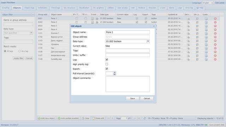226x127 pixels.
Task: Switch to the Object logs tab
Action: [29, 8]
